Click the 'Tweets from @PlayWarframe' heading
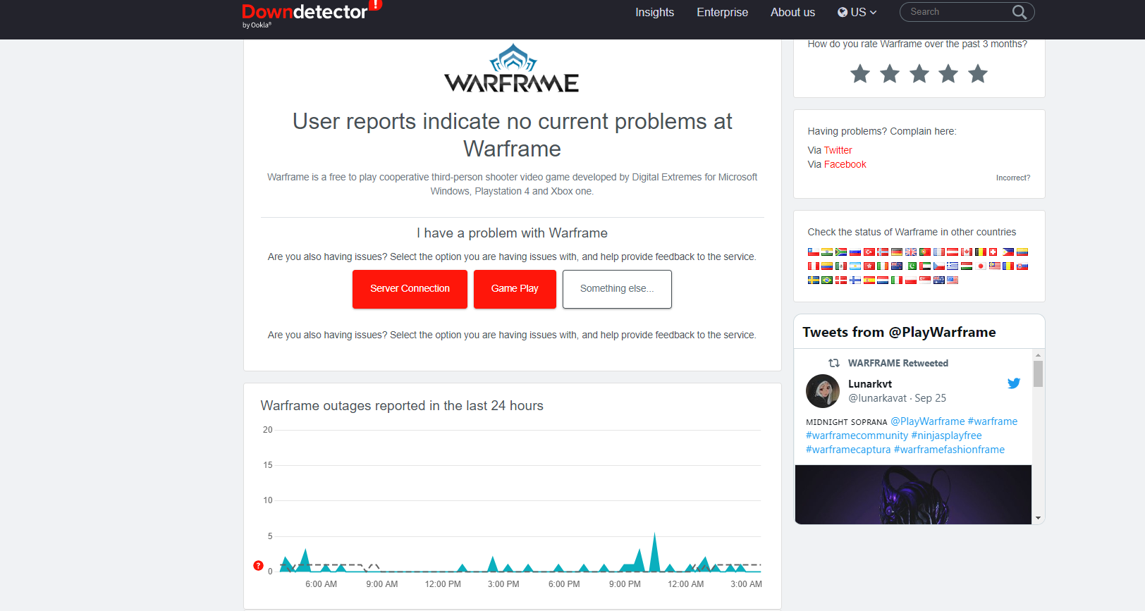The image size is (1145, 611). [x=899, y=332]
